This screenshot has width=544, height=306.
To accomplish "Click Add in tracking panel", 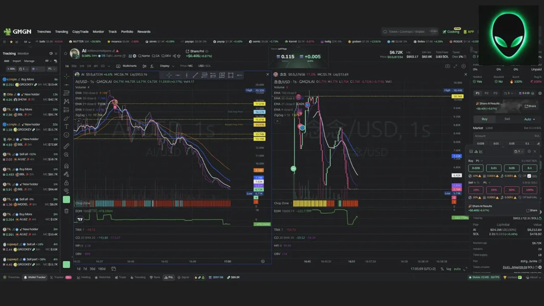I will click(6, 61).
